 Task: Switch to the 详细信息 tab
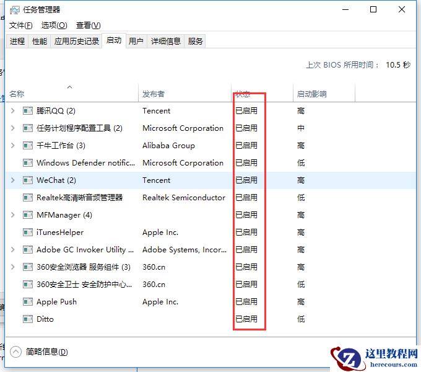pyautogui.click(x=166, y=41)
